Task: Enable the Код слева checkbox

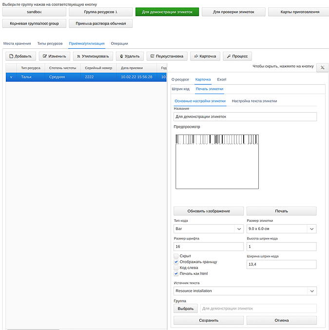Action: [176, 268]
